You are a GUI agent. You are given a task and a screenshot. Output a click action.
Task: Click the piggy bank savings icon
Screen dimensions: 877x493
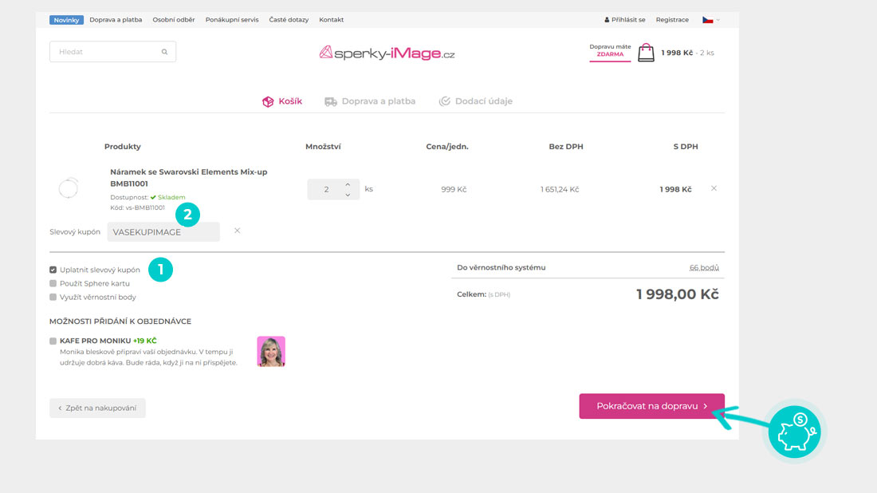click(x=794, y=432)
